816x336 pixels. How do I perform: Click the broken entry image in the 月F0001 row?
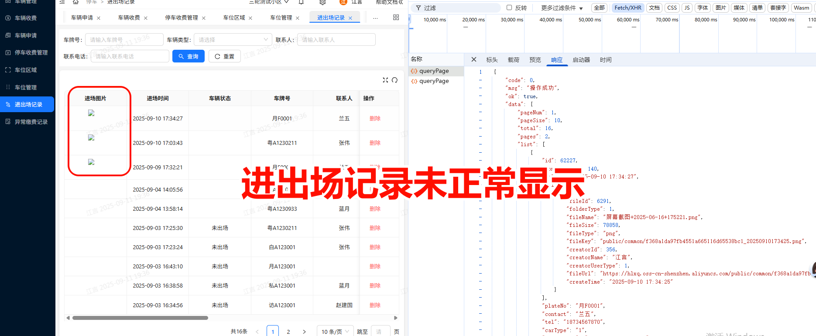91,113
